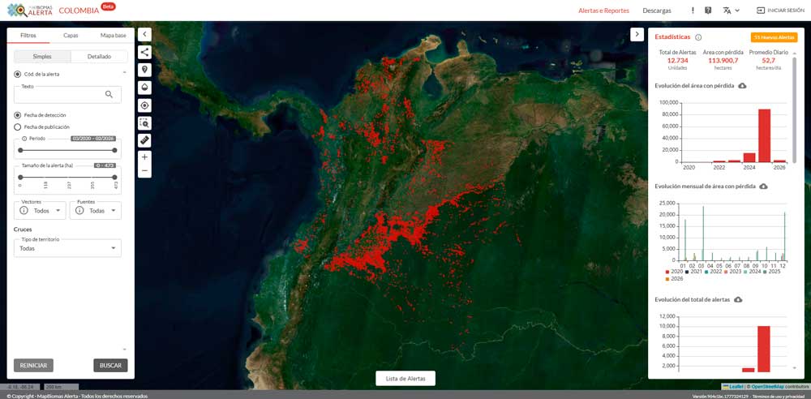Viewport: 811px width, 399px height.
Task: Open Lista de Alertas button
Action: [405, 378]
